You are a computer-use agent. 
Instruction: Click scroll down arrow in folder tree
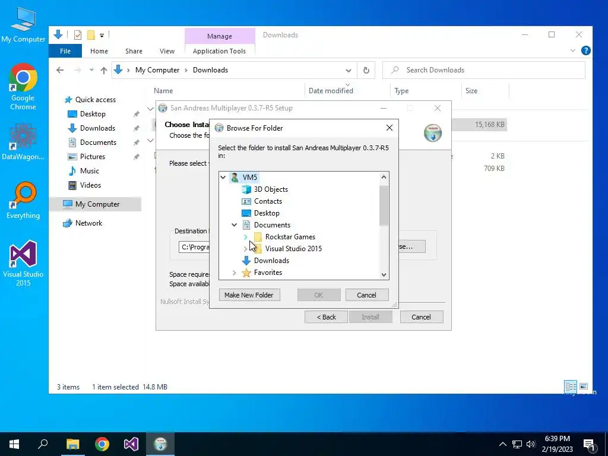click(384, 275)
